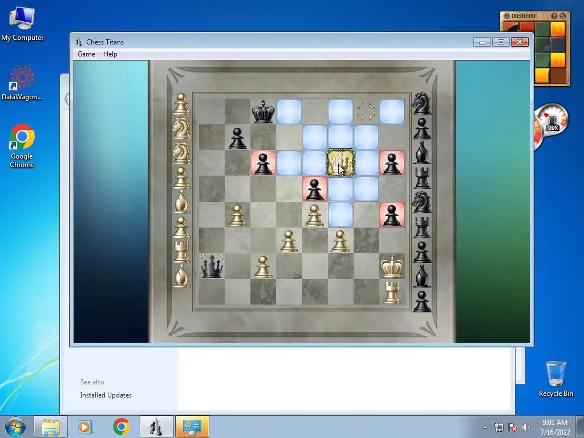Select the black king on c8
Image resolution: width=584 pixels, height=438 pixels.
point(263,111)
